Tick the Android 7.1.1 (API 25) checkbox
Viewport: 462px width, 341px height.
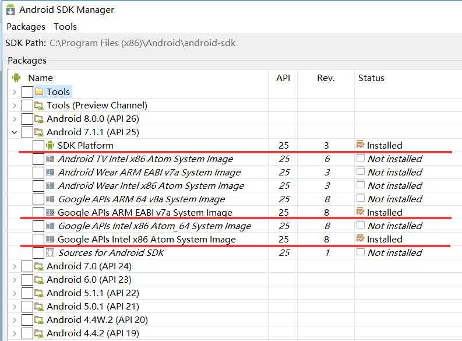[27, 132]
